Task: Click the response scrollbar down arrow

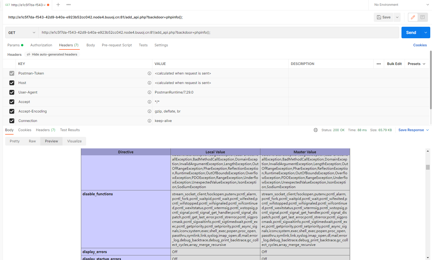Action: (428, 258)
